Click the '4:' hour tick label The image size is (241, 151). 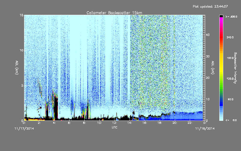pos(55,123)
